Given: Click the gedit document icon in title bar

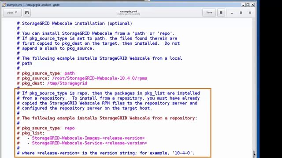Looking at the screenshot, I should (x=4, y=5).
